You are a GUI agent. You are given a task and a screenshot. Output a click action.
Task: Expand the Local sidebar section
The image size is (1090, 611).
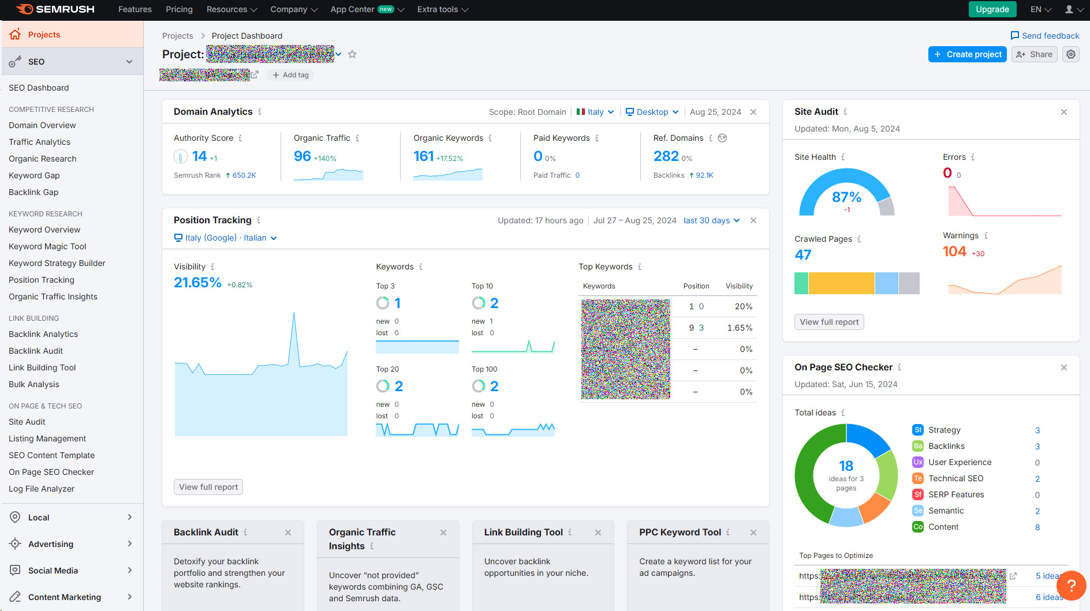pyautogui.click(x=130, y=517)
